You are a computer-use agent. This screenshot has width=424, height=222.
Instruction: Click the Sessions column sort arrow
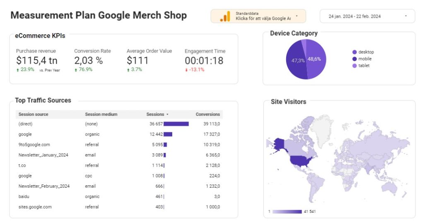click(x=167, y=115)
